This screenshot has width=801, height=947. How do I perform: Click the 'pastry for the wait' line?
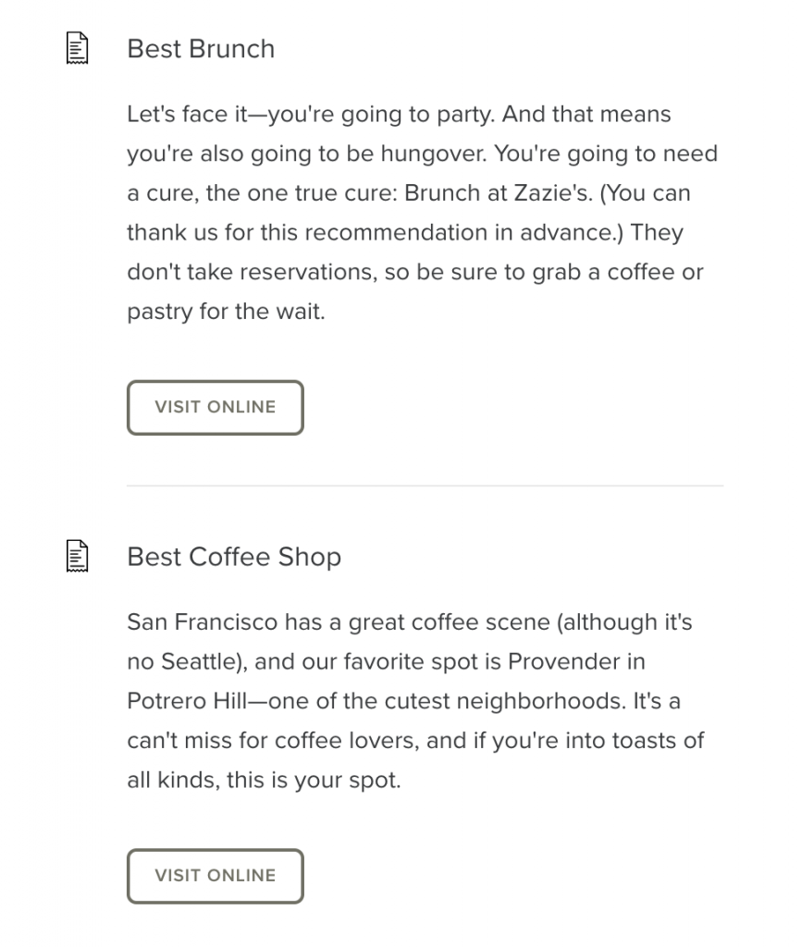tap(226, 313)
